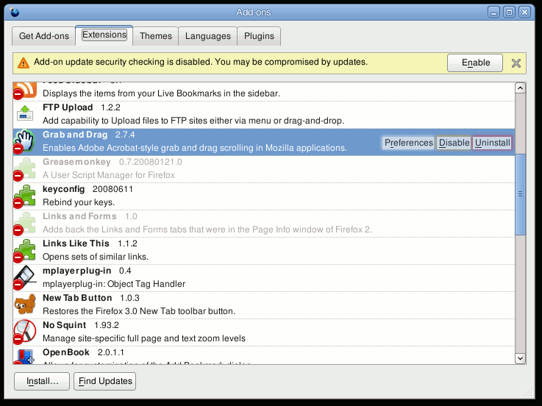Click 'Manage site-specific full page' description
Screen dimensions: 542x406
(144, 338)
